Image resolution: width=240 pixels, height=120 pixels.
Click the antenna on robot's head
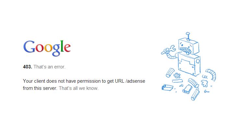(x=188, y=36)
